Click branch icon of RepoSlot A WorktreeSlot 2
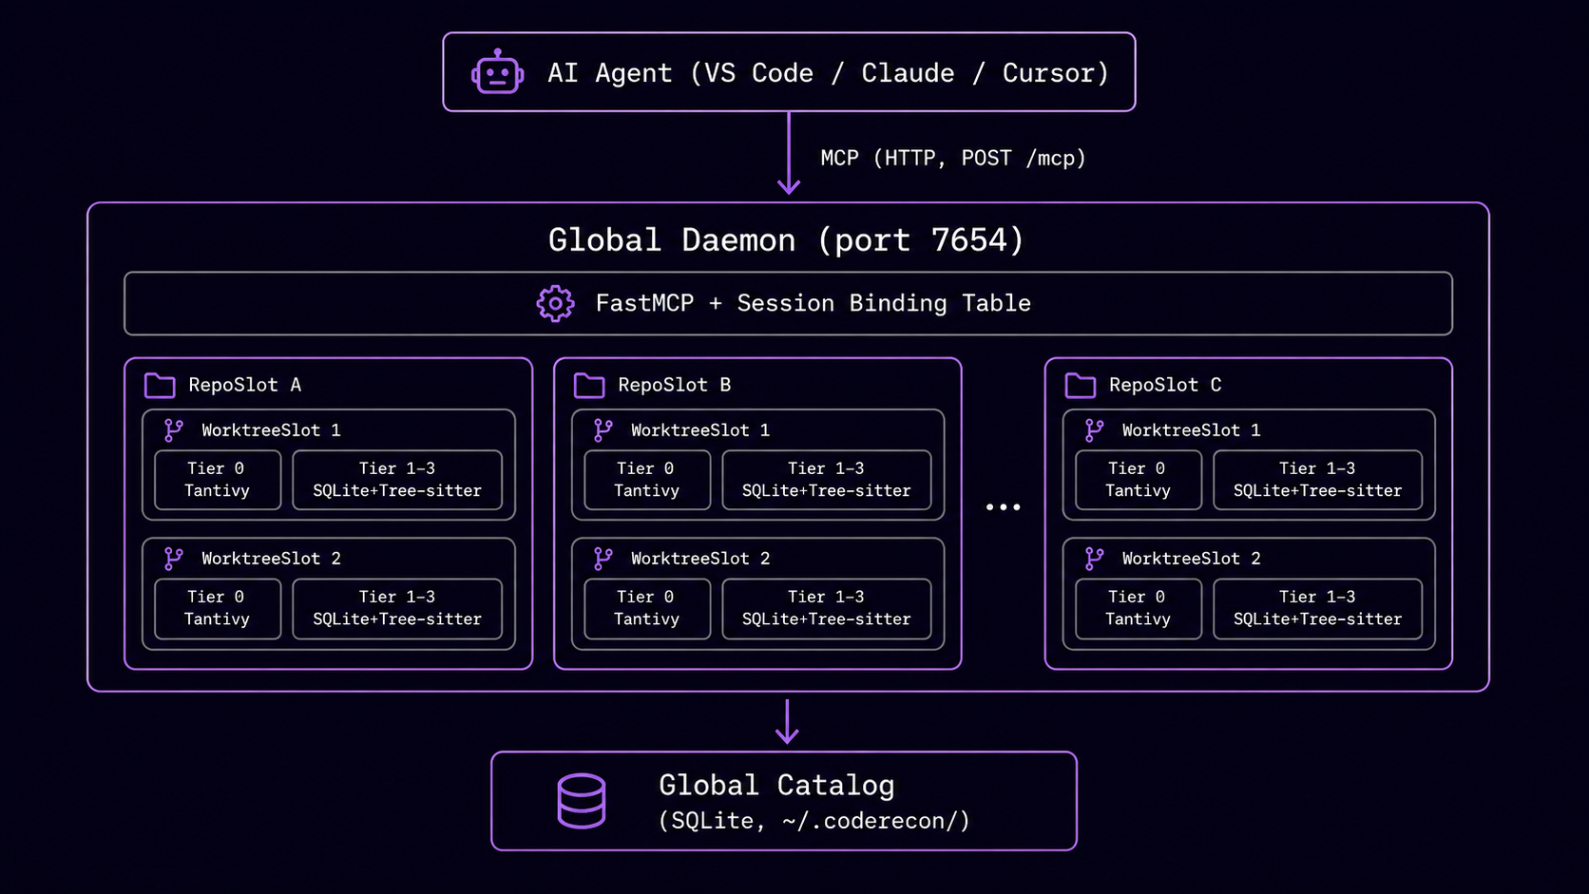The image size is (1589, 894). tap(173, 559)
